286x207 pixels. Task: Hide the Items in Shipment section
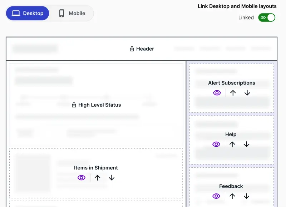pos(82,177)
